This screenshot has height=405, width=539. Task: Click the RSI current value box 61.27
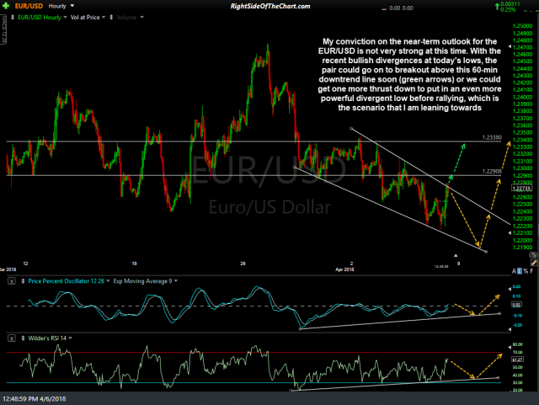tap(517, 360)
